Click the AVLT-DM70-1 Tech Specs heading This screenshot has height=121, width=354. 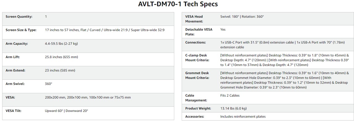(x=178, y=4)
